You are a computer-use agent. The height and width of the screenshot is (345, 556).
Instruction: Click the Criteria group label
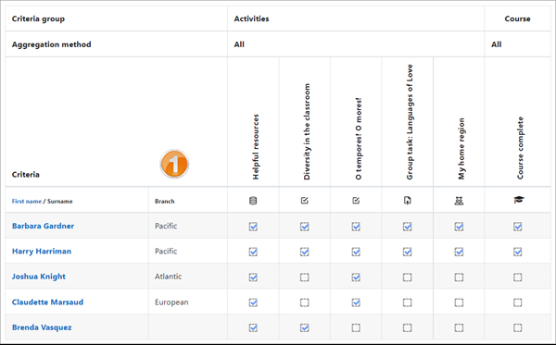[x=38, y=18]
